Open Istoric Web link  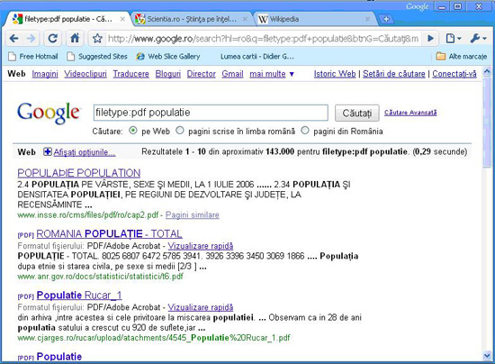(x=335, y=74)
